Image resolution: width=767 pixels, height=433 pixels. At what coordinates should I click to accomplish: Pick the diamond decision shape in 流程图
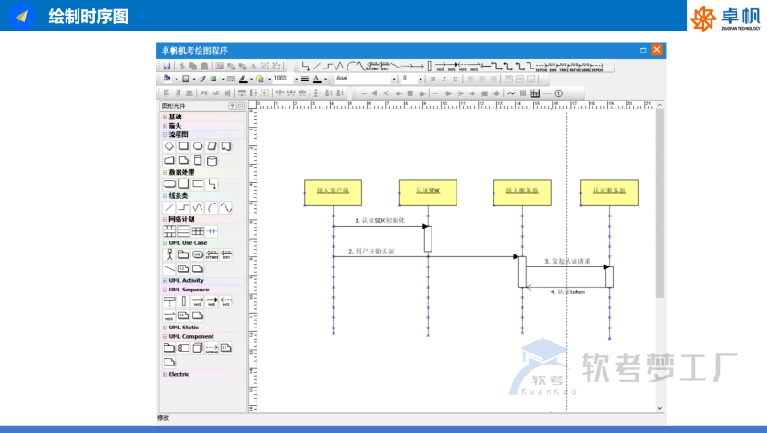(169, 146)
